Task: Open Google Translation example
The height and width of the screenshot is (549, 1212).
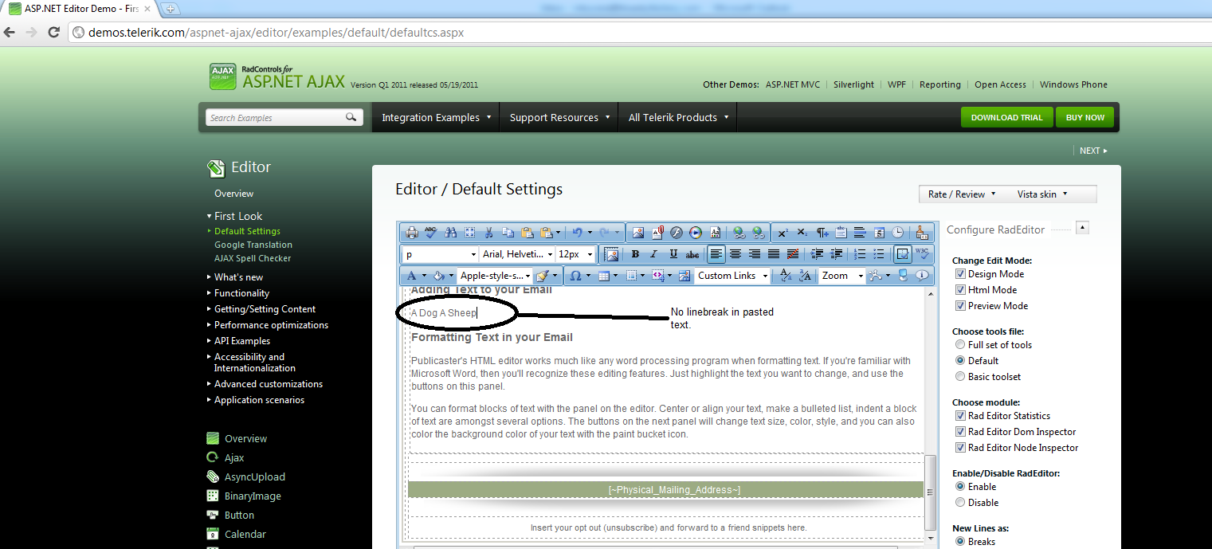Action: [x=253, y=245]
